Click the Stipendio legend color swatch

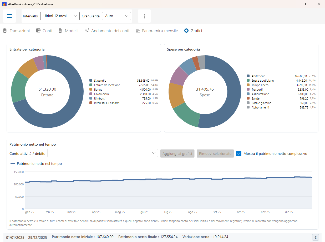coord(91,81)
